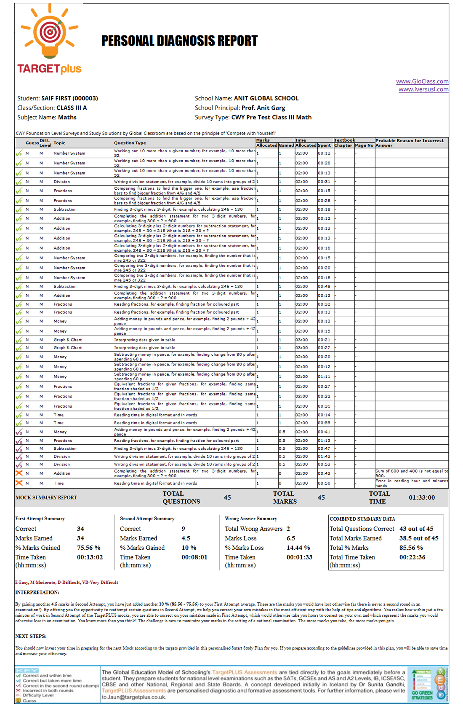Select the value '43 out of 45'
Image resolution: width=463 pixels, height=704 pixels.
416,529
